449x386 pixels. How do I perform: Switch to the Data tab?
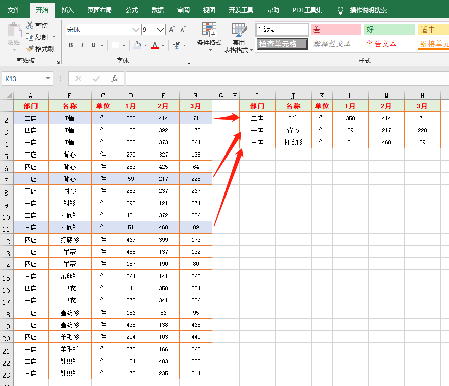(x=158, y=10)
